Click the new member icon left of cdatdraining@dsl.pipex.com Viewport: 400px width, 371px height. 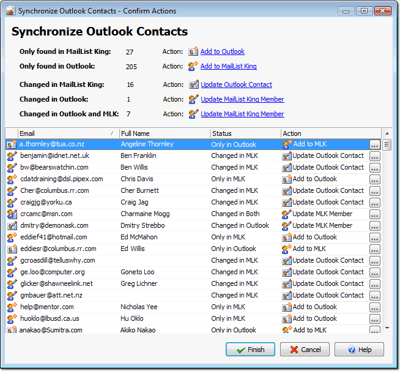(x=12, y=179)
